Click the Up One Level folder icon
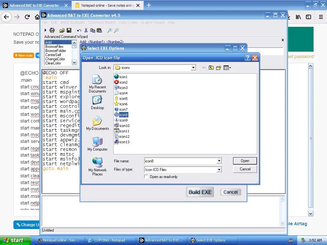 (x=211, y=68)
